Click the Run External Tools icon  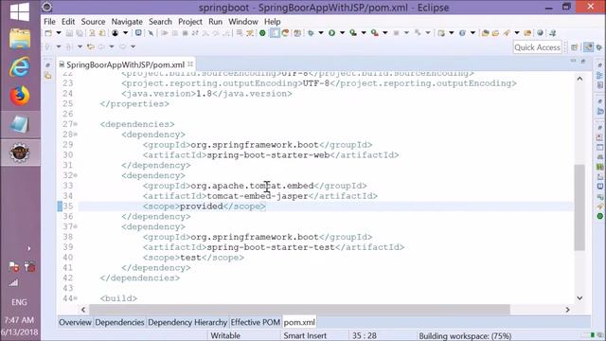[375, 33]
